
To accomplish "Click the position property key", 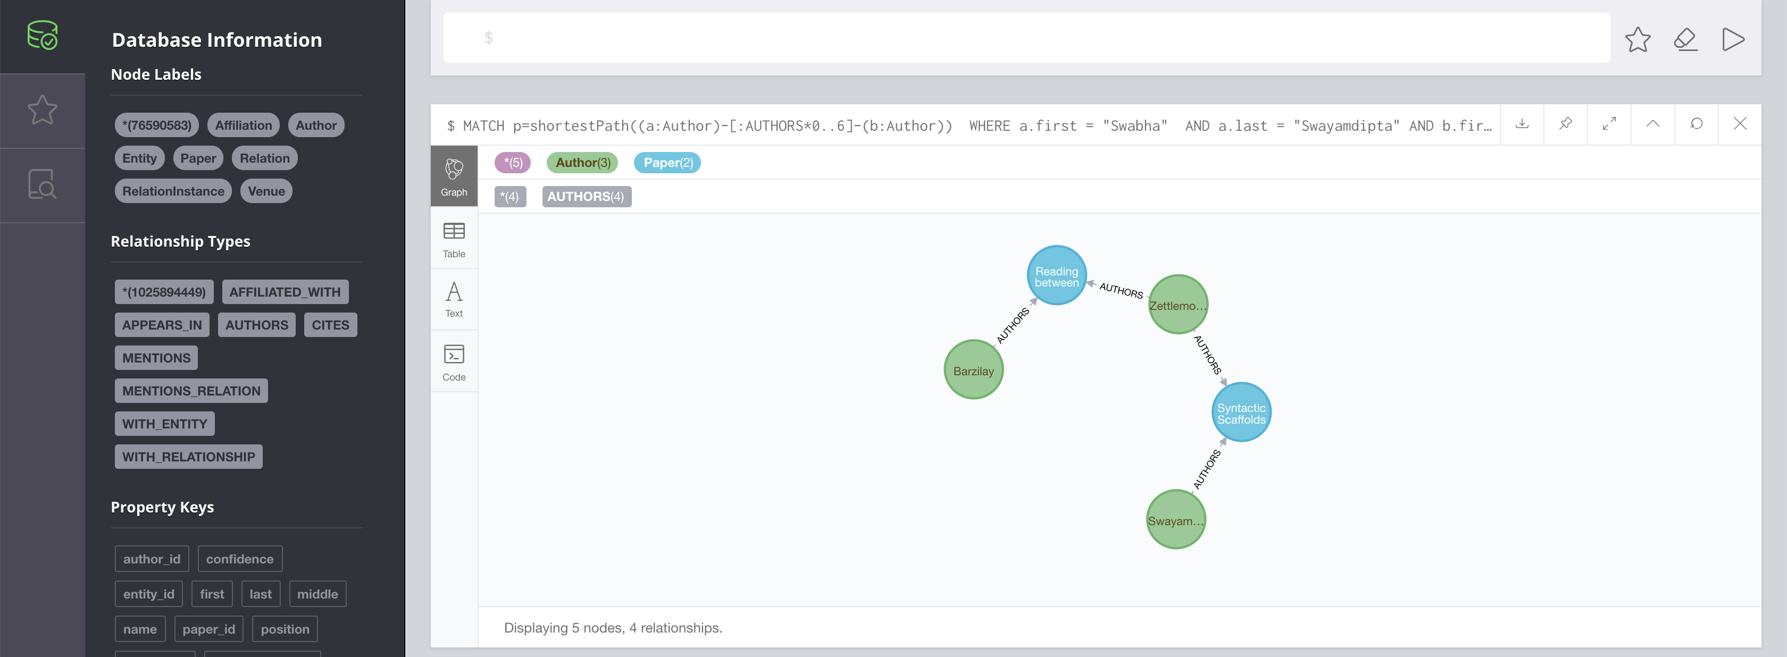I will tap(285, 629).
